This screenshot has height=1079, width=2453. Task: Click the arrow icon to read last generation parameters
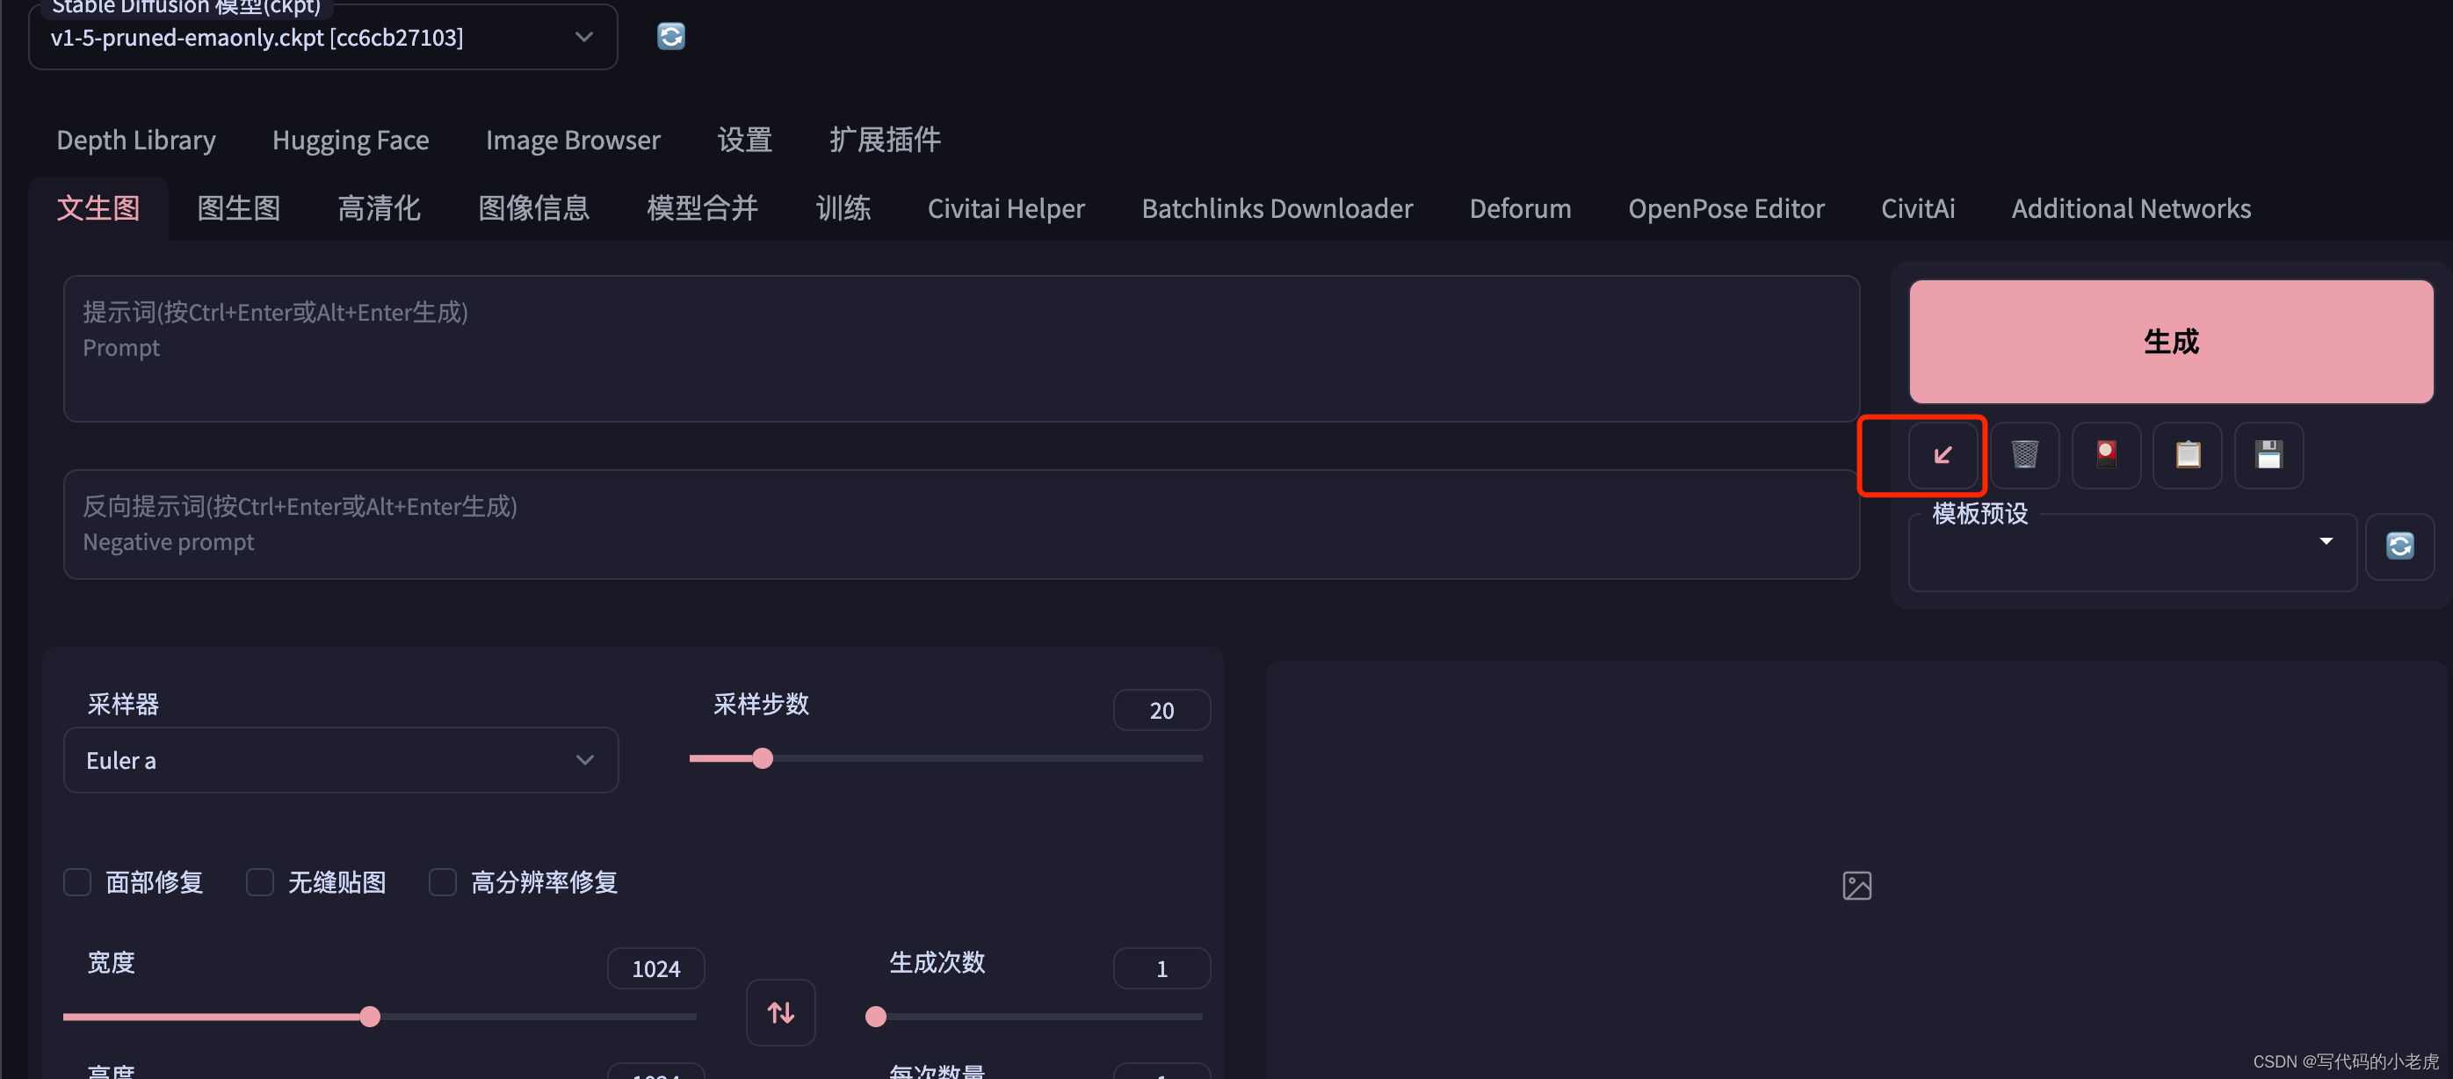tap(1943, 455)
